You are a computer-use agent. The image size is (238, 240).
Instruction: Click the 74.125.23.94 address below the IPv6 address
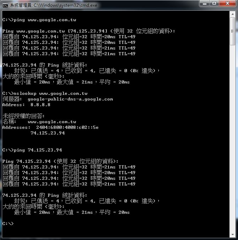point(48,133)
